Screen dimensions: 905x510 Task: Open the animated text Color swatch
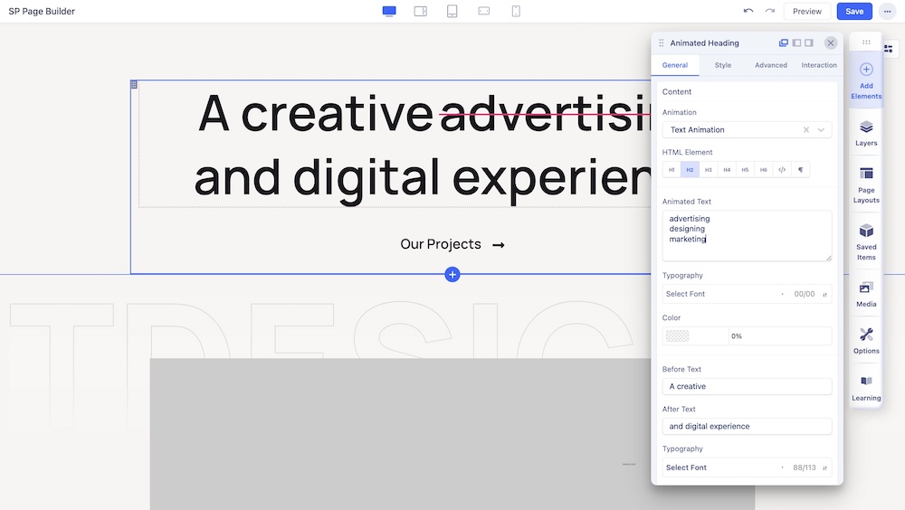[677, 336]
